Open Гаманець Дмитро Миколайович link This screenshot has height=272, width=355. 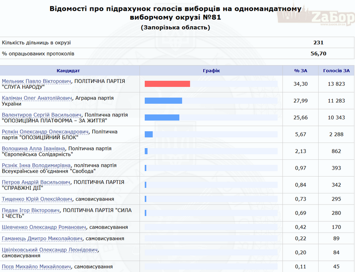click(x=42, y=239)
